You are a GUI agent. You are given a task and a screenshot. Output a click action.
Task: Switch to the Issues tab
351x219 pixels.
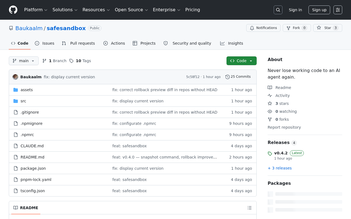[45, 43]
